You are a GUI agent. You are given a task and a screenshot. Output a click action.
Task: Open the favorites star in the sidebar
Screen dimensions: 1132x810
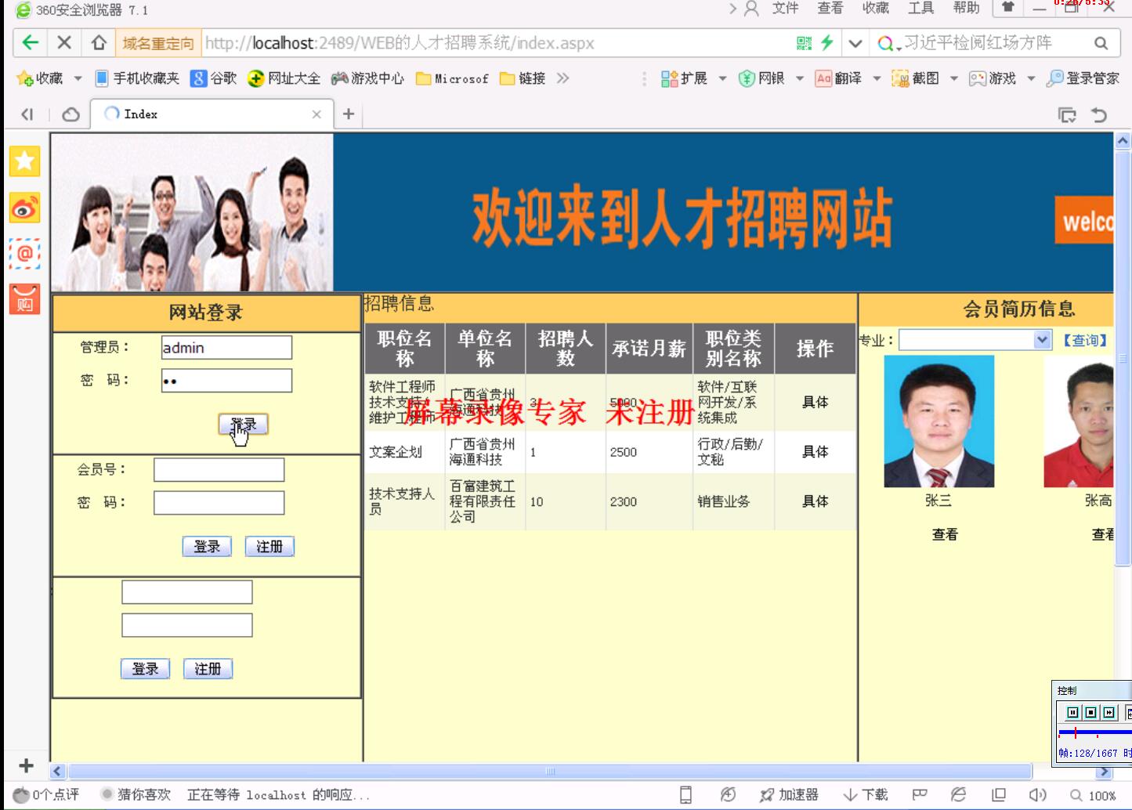pyautogui.click(x=24, y=161)
